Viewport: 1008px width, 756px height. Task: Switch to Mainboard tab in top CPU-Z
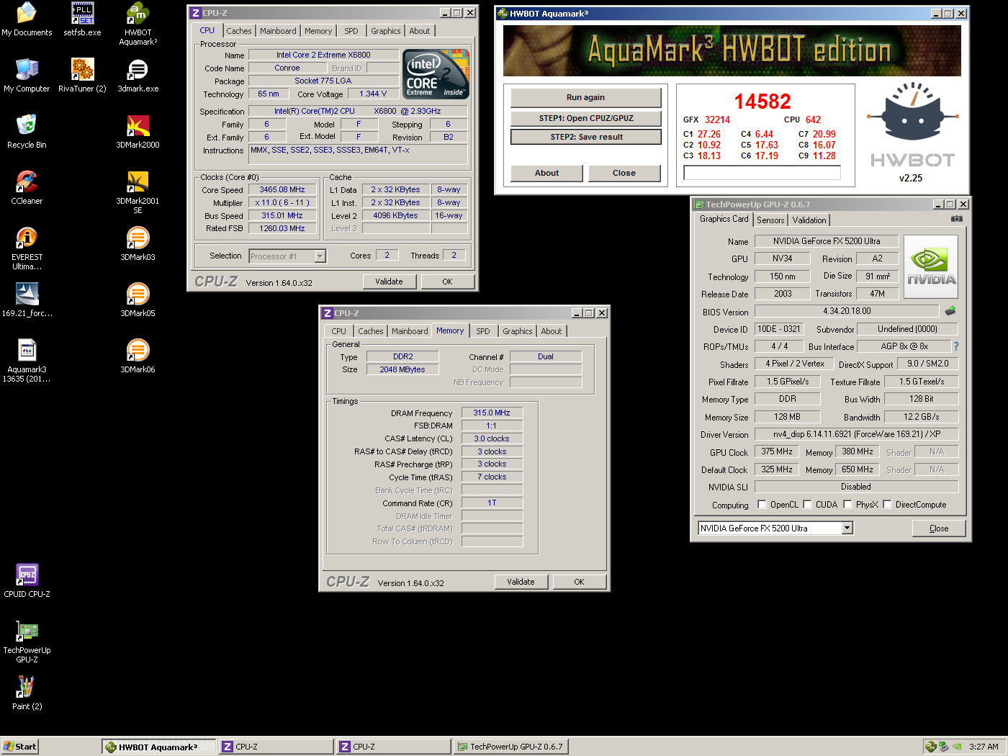pos(278,31)
